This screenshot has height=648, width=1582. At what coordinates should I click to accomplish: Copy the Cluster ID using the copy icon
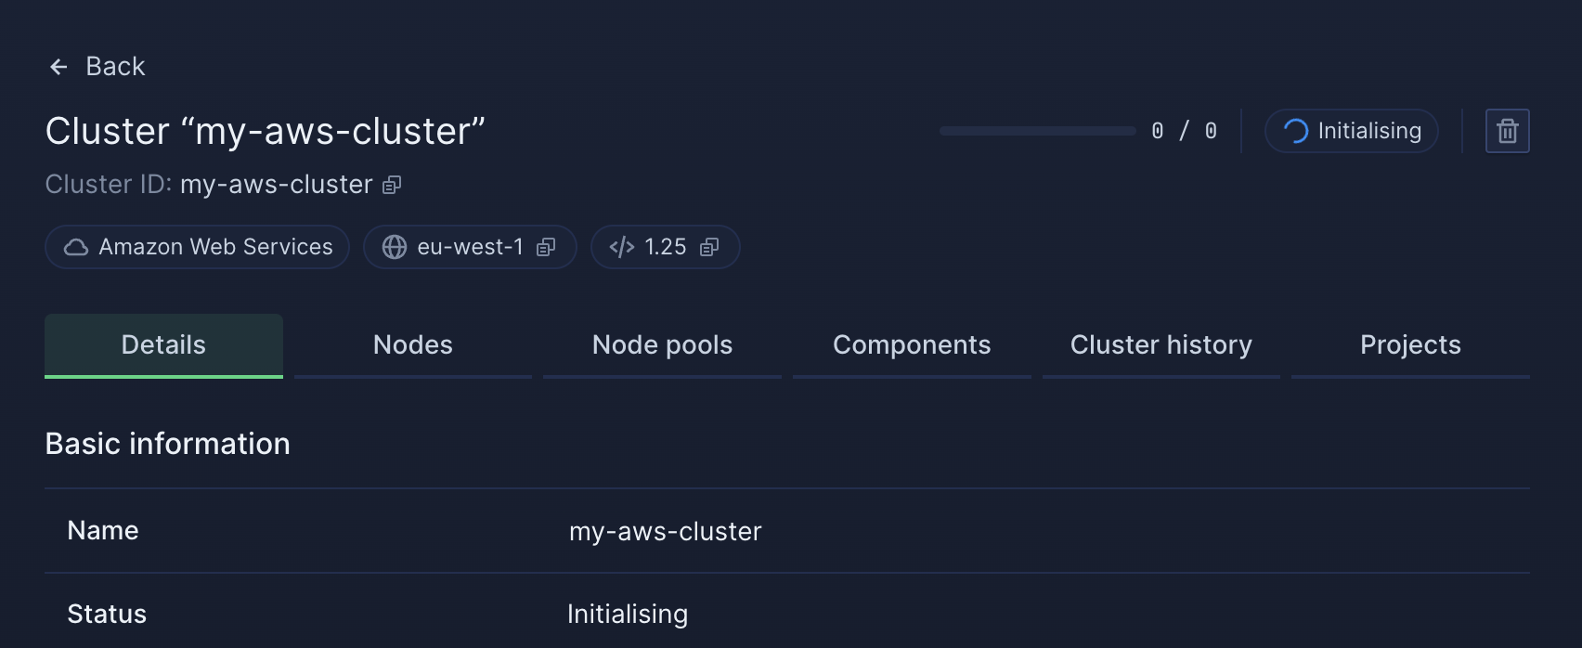[x=391, y=184]
